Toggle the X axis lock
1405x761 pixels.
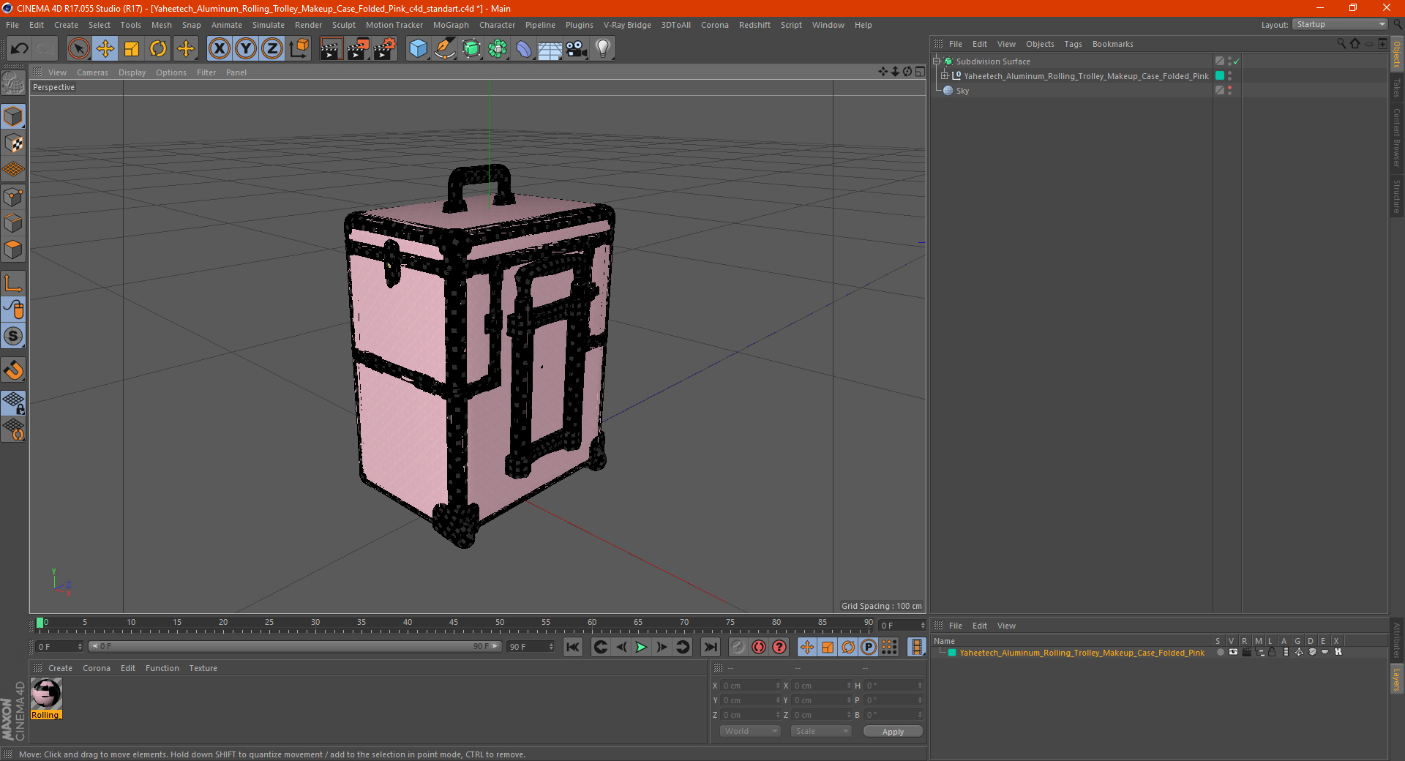(x=219, y=49)
